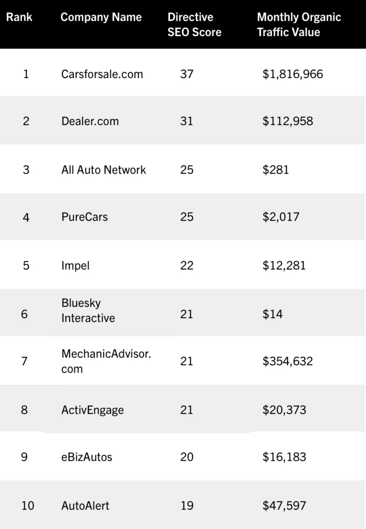The image size is (366, 529).
Task: Select the eBizAutos company name
Action: [x=87, y=457]
